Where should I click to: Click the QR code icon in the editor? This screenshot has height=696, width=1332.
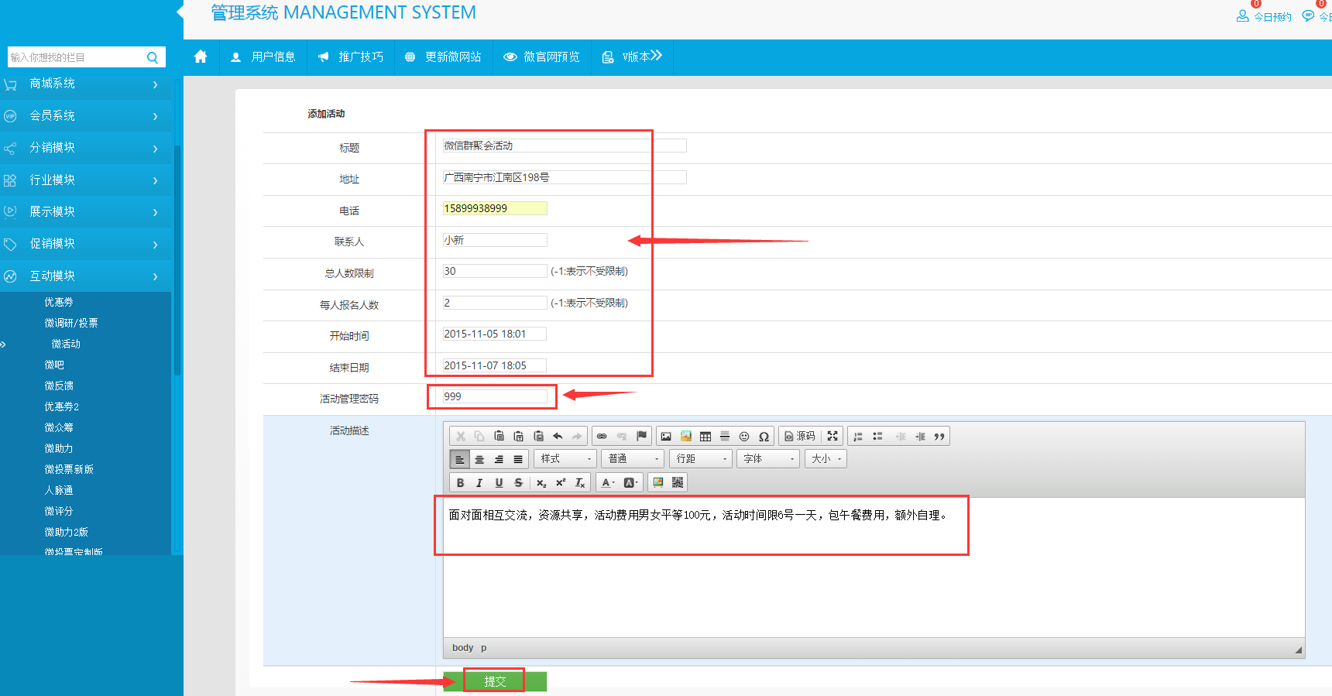coord(678,483)
